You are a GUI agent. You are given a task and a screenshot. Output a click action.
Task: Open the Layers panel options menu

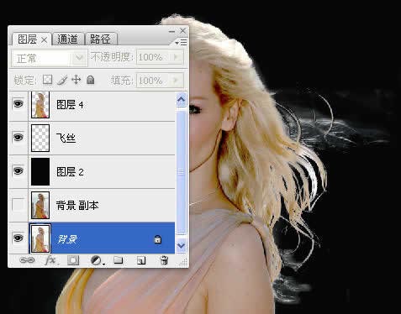click(182, 43)
